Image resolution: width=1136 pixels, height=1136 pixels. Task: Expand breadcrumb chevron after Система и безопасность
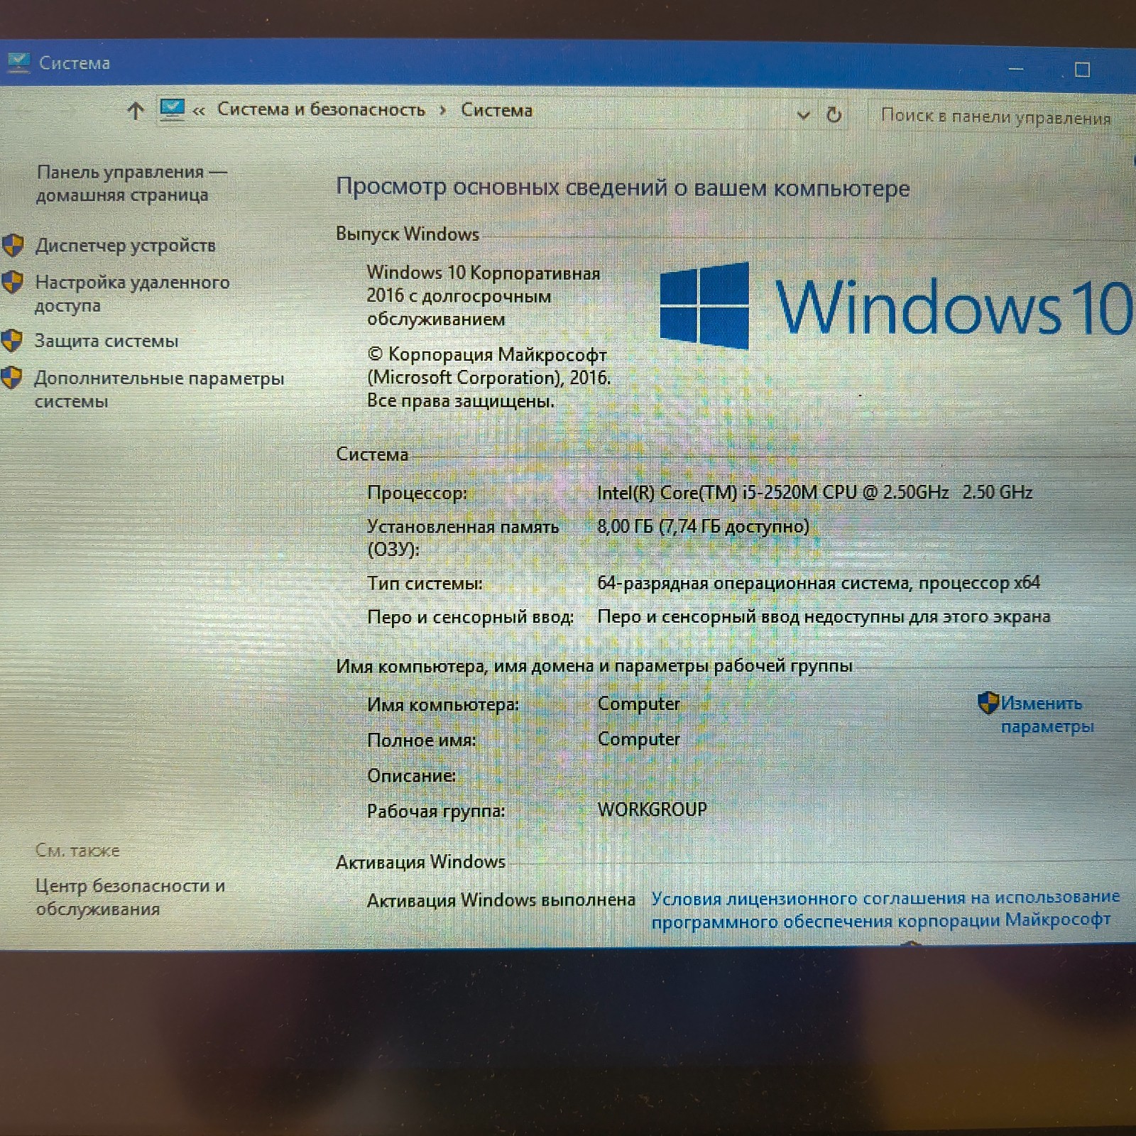443,110
